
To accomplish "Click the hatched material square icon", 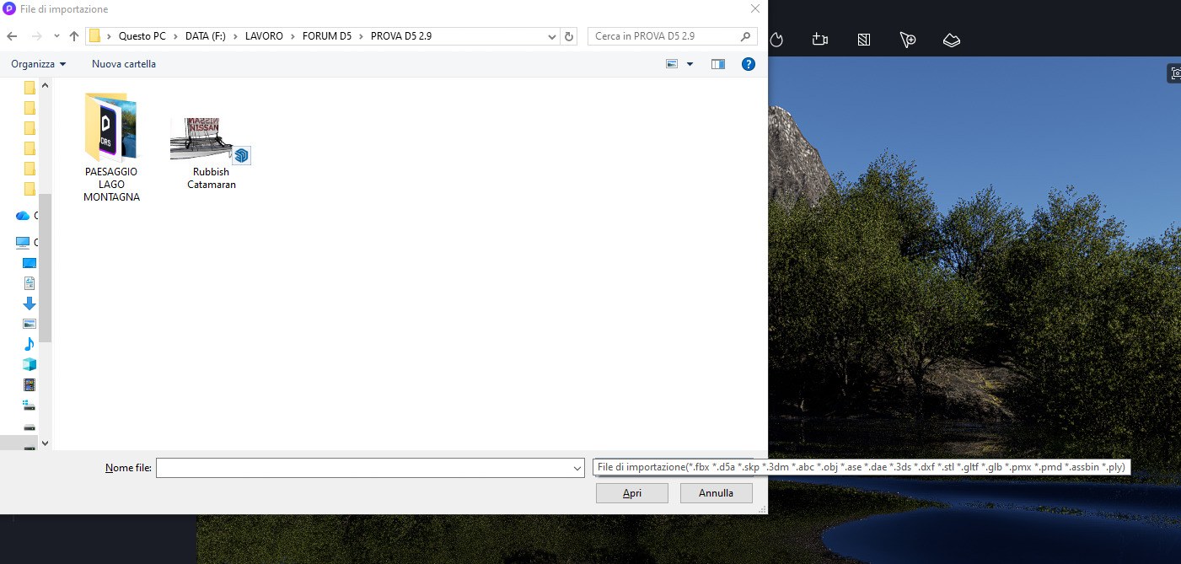I will tap(863, 40).
